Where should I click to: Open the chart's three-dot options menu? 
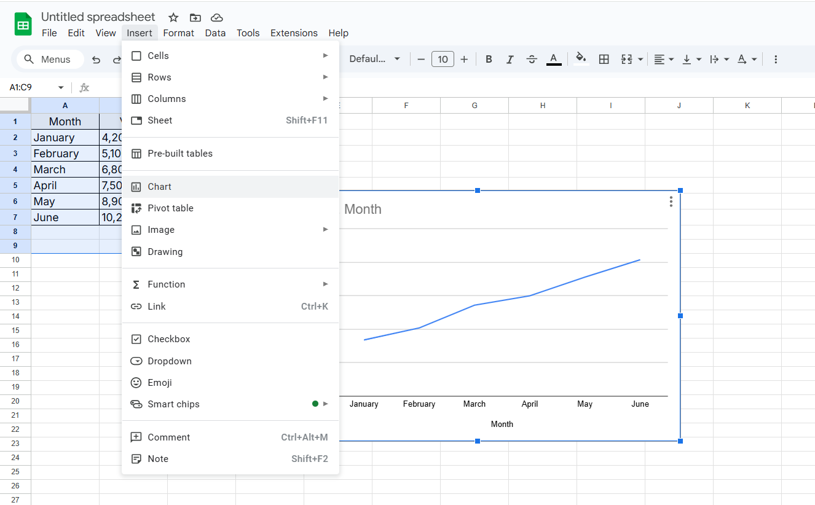click(671, 202)
